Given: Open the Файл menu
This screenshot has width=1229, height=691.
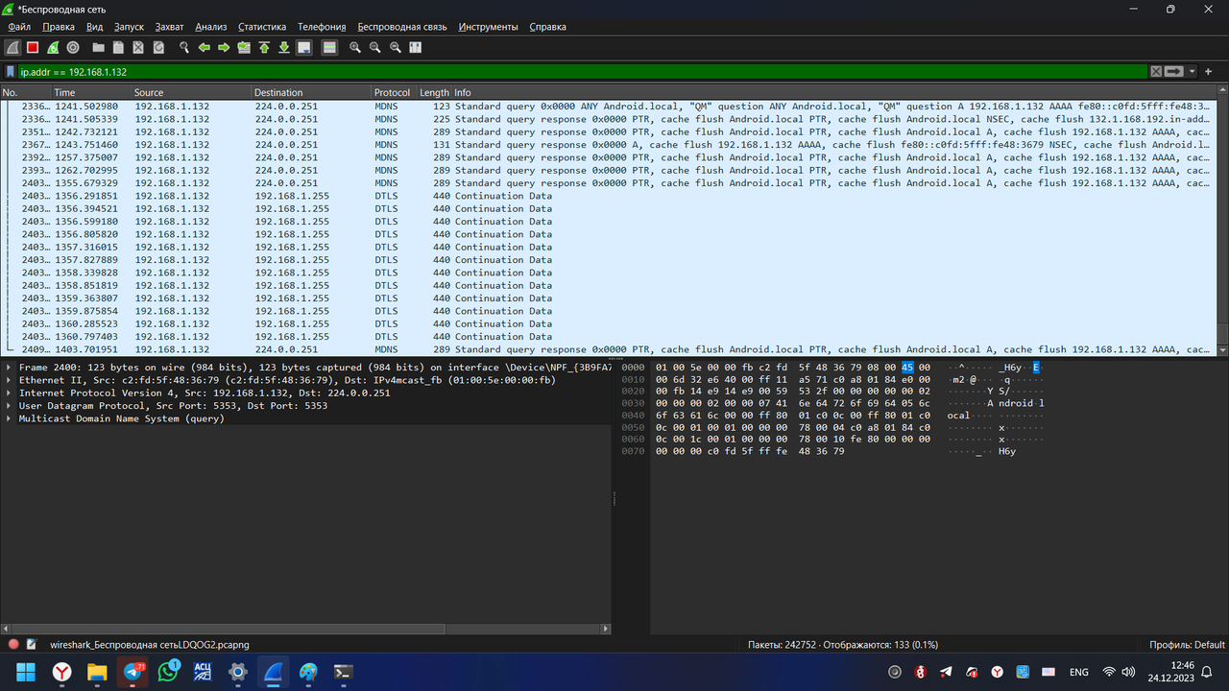Looking at the screenshot, I should (19, 27).
